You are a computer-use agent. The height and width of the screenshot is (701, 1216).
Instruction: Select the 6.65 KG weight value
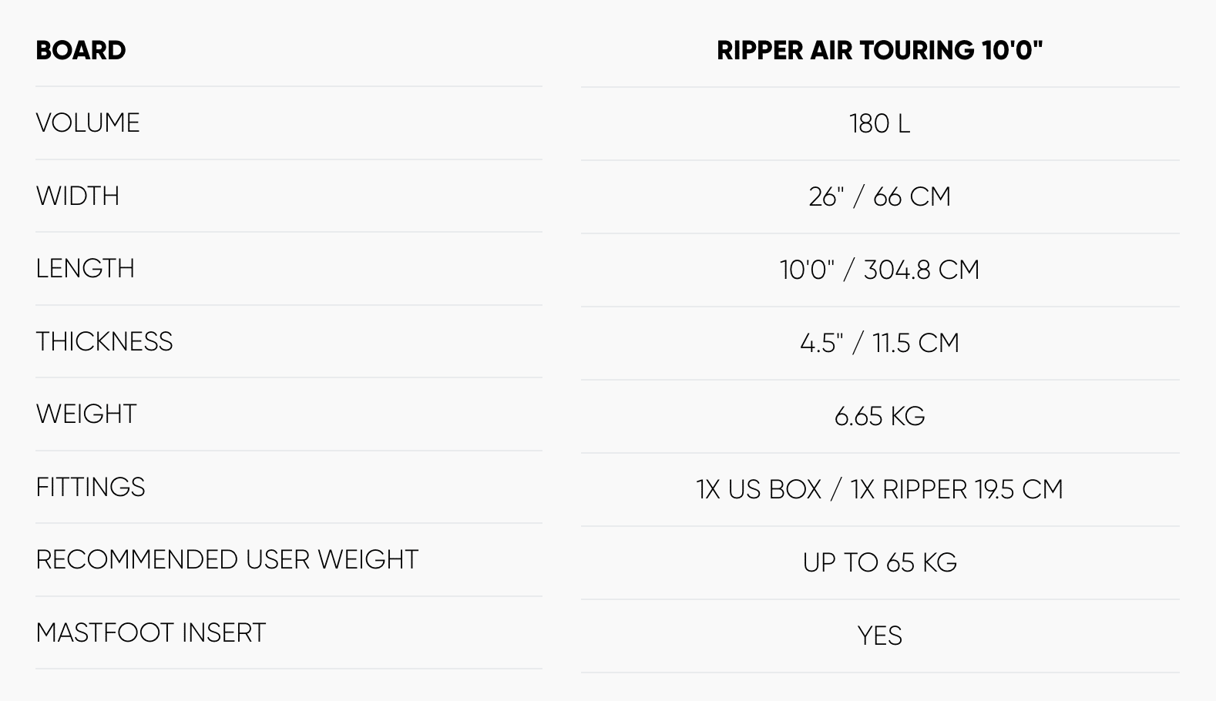click(879, 416)
